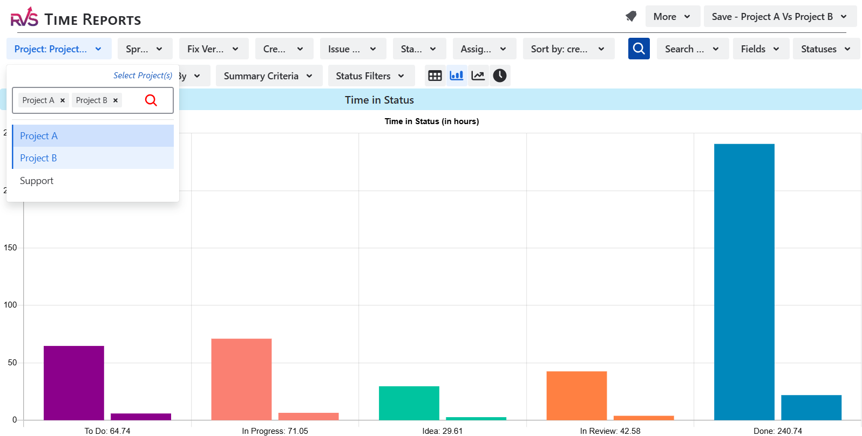The height and width of the screenshot is (436, 862).
Task: Open the Search ... dropdown
Action: (x=693, y=49)
